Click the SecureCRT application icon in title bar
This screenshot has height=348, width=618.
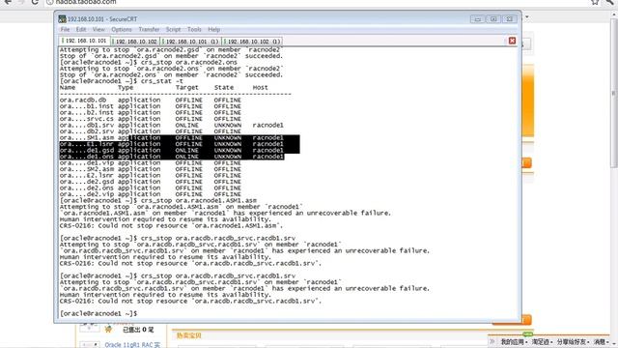click(x=62, y=18)
